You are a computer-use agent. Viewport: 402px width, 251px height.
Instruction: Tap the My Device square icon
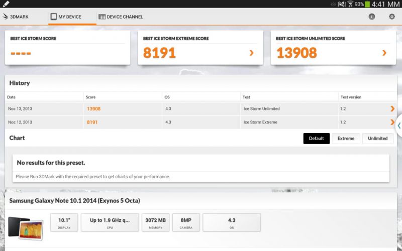point(53,17)
